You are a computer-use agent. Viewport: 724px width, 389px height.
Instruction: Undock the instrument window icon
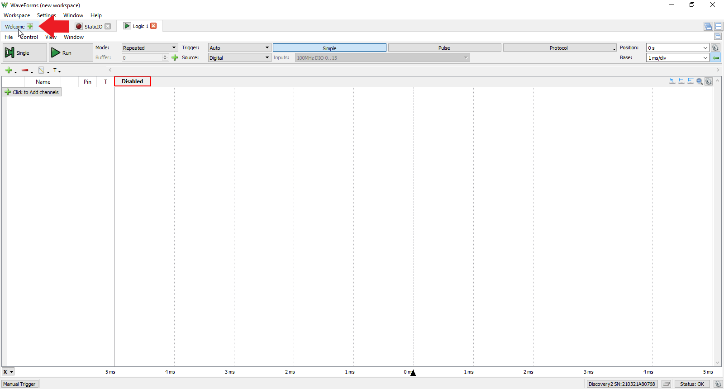click(x=718, y=36)
